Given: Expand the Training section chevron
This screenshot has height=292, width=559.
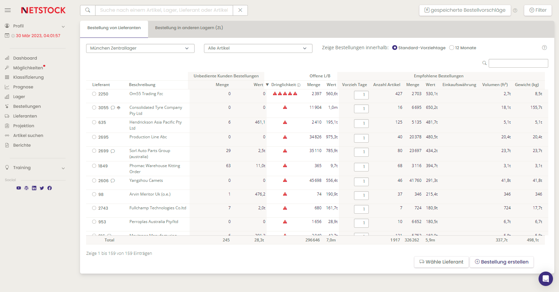Looking at the screenshot, I should (63, 168).
